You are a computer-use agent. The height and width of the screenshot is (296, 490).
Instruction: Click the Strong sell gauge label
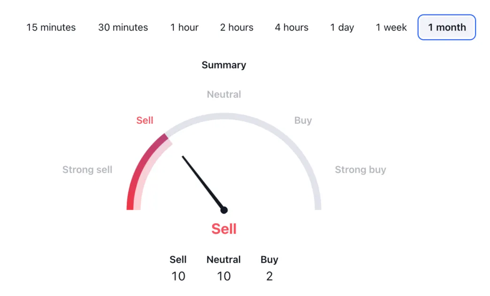click(x=87, y=169)
